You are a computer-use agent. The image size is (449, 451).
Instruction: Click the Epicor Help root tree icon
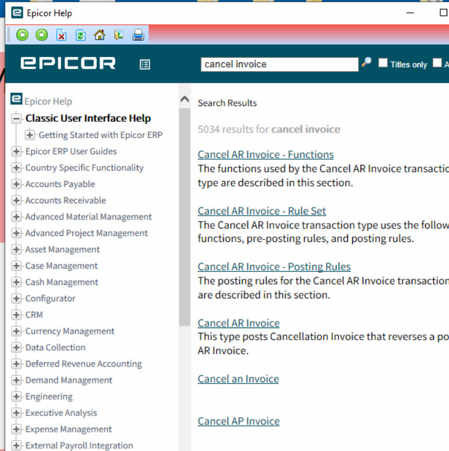[16, 99]
